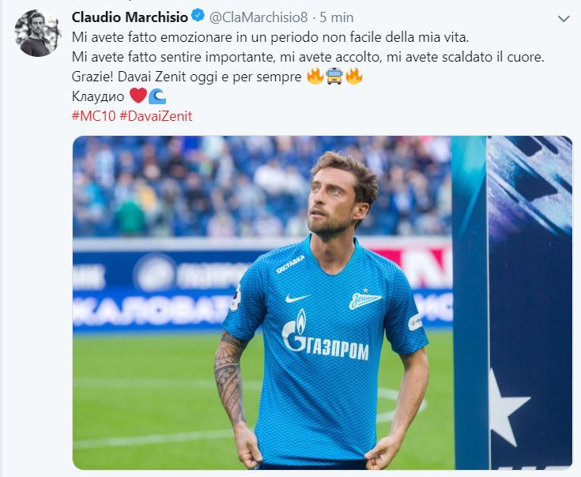The width and height of the screenshot is (581, 477).
Task: Open the #DavaiZenit hashtag
Action: 156,116
